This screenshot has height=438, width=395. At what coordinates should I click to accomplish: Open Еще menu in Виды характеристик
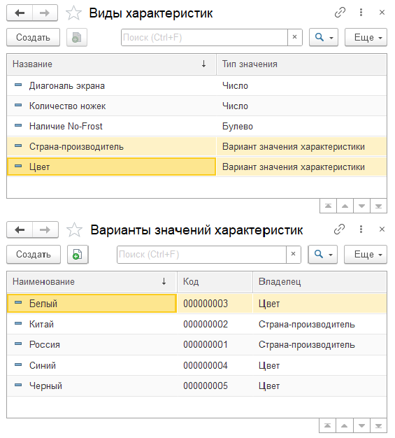366,37
